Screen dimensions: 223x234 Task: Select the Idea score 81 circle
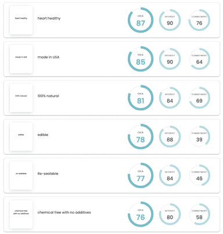coord(141,98)
